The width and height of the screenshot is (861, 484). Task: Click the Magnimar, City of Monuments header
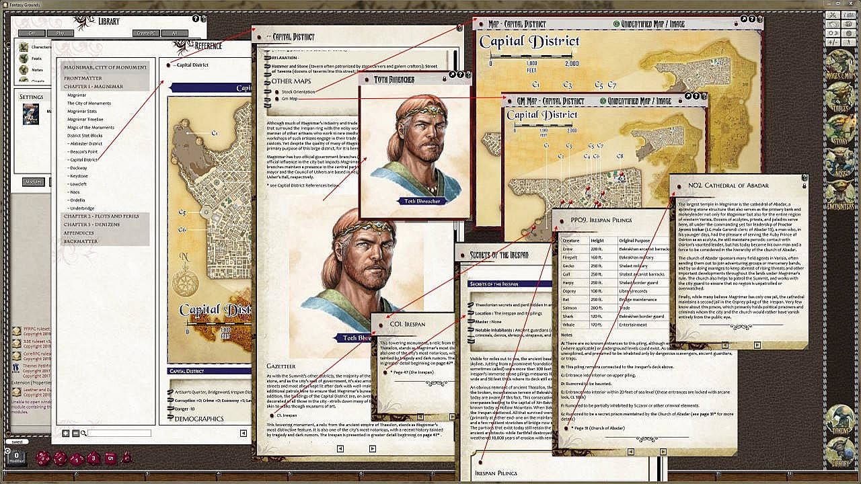[105, 67]
